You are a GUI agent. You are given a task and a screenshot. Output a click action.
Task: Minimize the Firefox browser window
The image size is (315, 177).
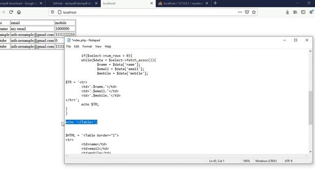[x=297, y=3]
